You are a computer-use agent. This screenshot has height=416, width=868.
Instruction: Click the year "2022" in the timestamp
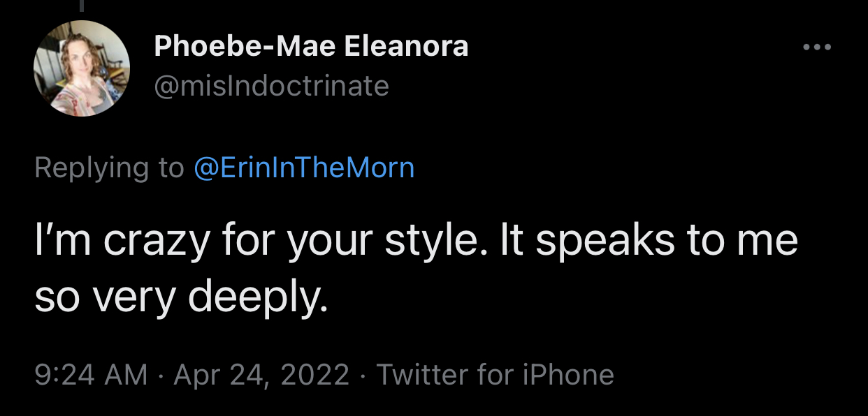tap(318, 375)
